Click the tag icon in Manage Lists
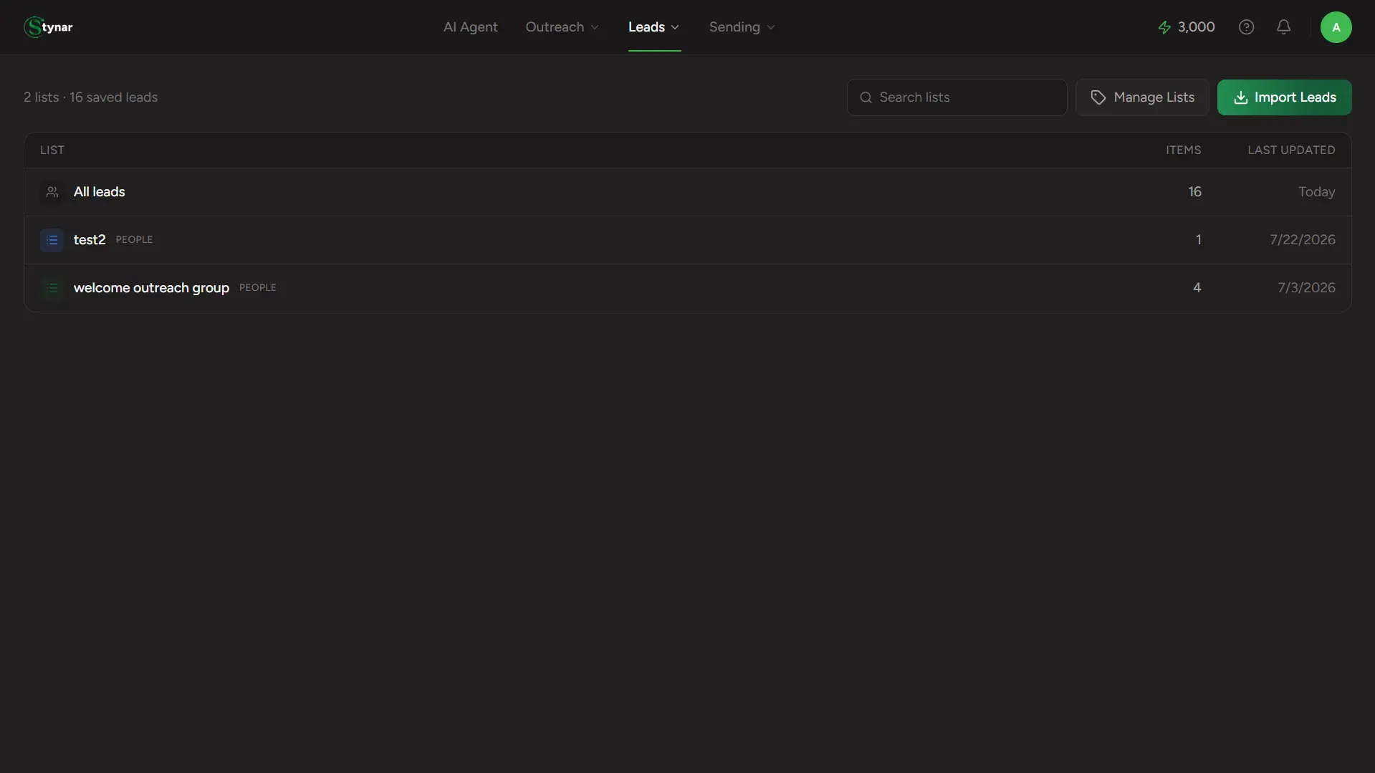The width and height of the screenshot is (1375, 773). coord(1098,97)
